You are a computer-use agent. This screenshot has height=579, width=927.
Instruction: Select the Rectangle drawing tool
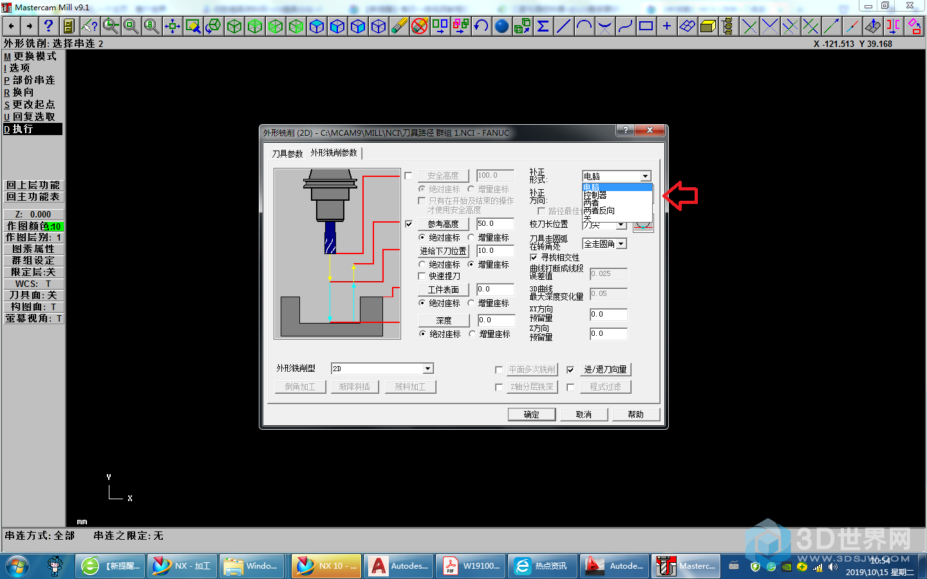[646, 26]
